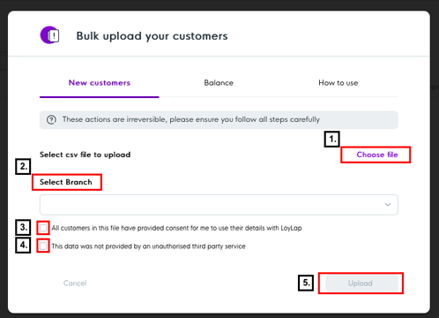Click the Choose file link
Image resolution: width=439 pixels, height=318 pixels.
click(377, 155)
